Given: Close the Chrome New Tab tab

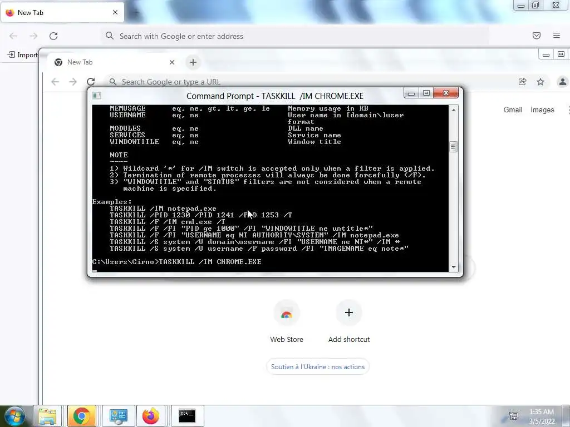Looking at the screenshot, I should tap(172, 62).
